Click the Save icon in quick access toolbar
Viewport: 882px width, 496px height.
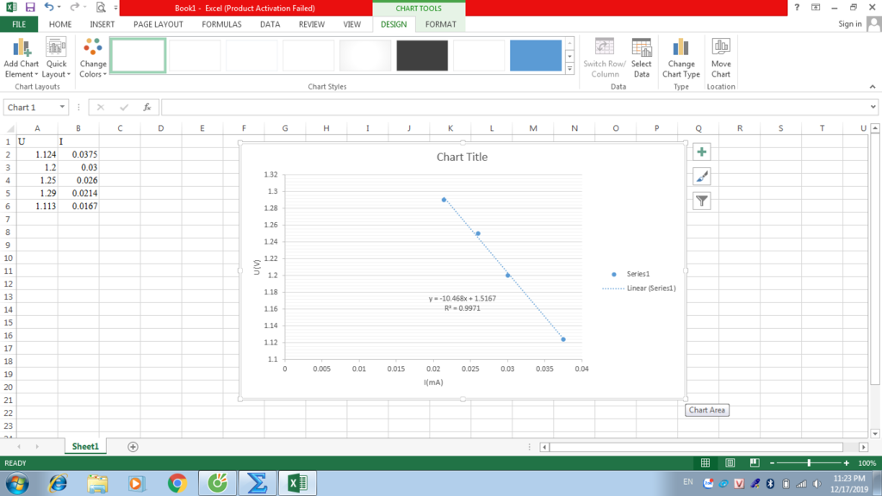[x=30, y=7]
